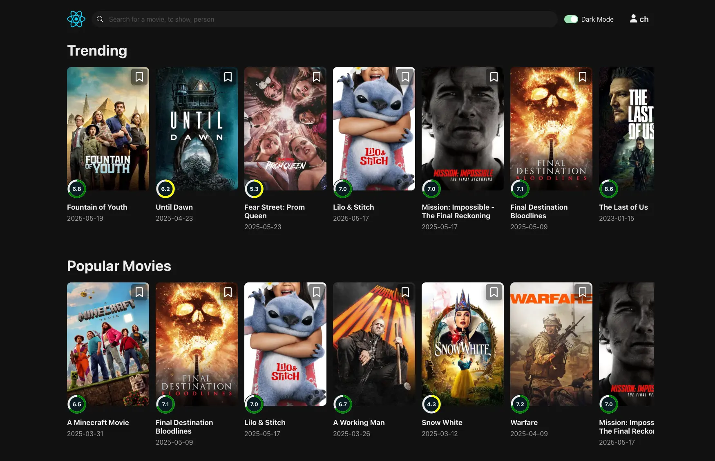715x461 pixels.
Task: Open Lilo & Stitch poster in Trending
Action: [374, 129]
